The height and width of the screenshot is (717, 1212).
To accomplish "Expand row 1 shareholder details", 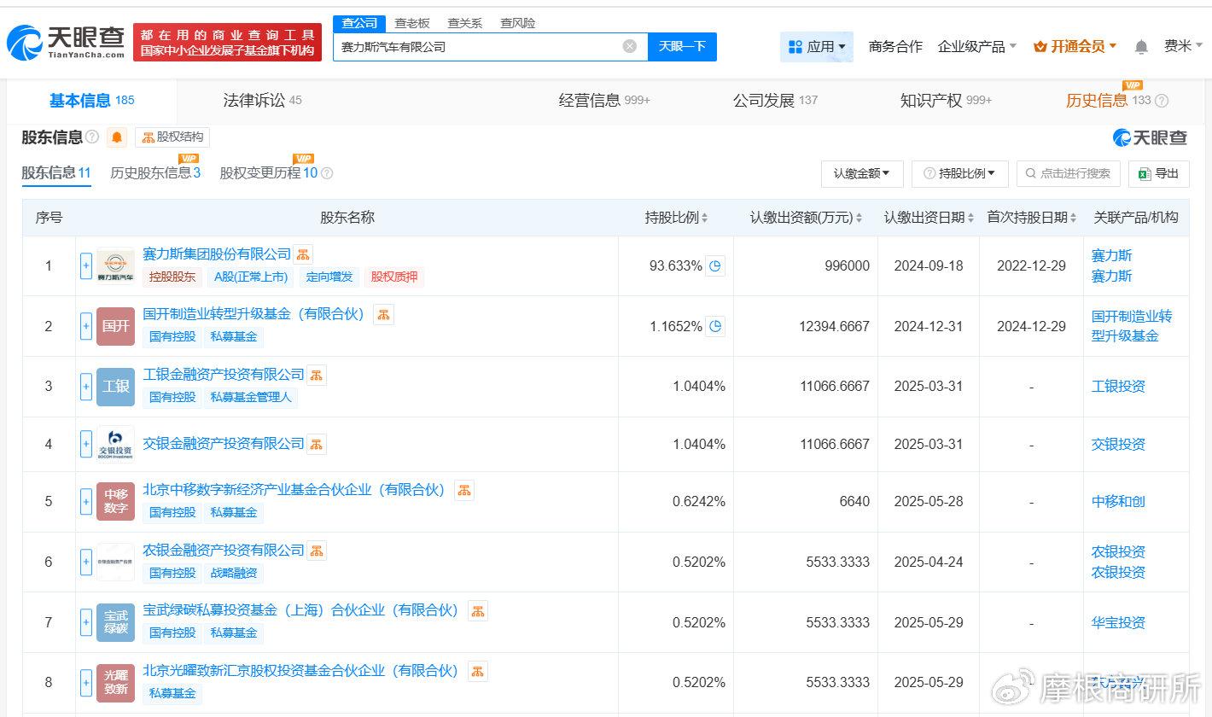I will click(x=86, y=265).
